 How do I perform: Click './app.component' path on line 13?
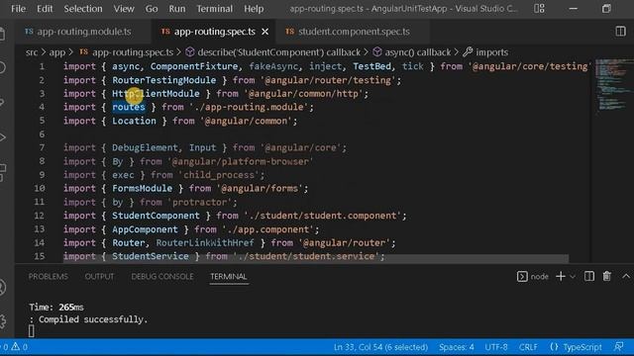(267, 229)
